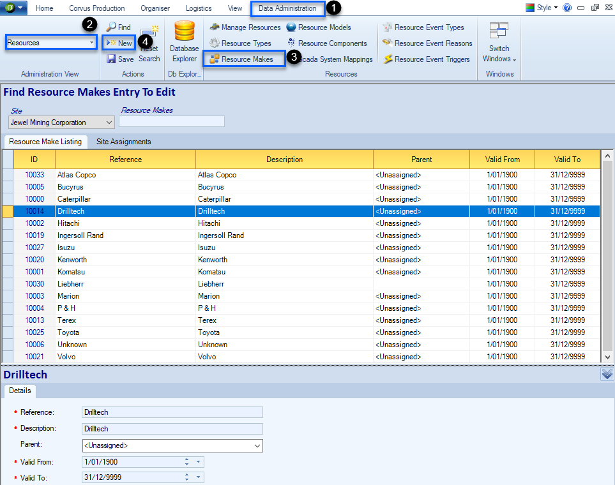
Task: Adjust the Valid From spinner
Action: click(186, 462)
